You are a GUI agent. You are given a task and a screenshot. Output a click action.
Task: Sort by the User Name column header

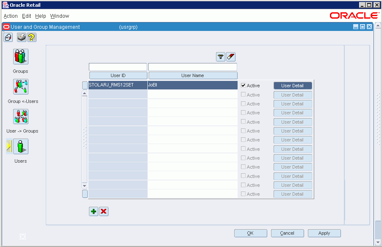click(193, 75)
